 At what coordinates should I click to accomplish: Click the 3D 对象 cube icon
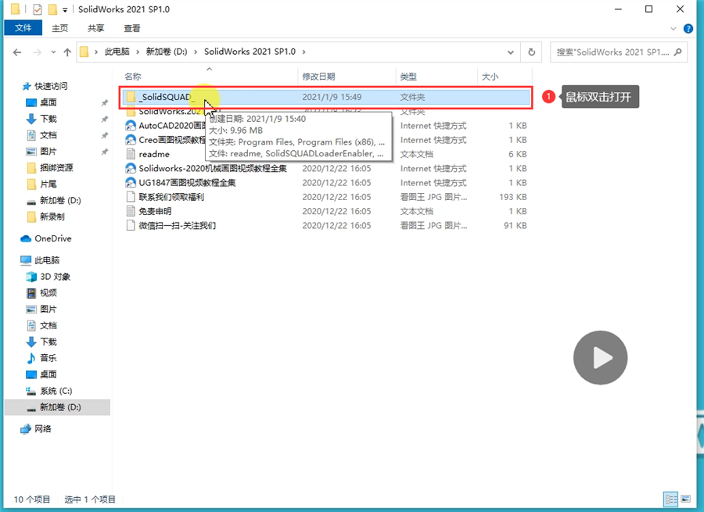tap(31, 277)
